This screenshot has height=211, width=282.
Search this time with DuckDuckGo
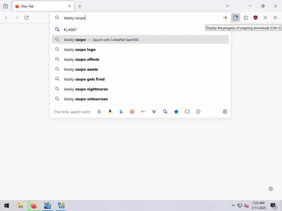[132, 112]
